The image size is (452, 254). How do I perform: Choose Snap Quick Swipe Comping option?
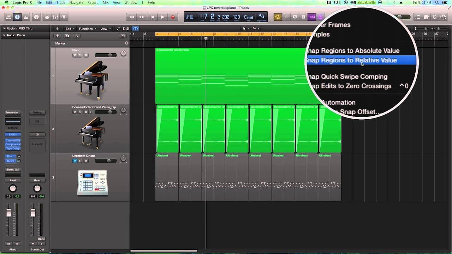tap(347, 77)
